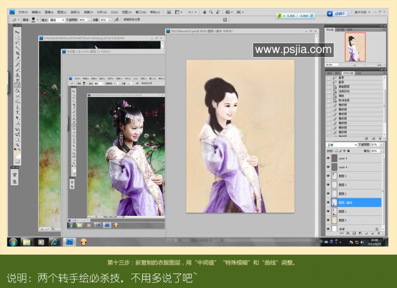Image resolution: width=397 pixels, height=288 pixels.
Task: Hide the 图层 1 layer eye icon
Action: 328,211
